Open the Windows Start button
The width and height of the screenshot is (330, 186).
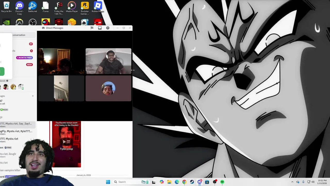(108, 182)
